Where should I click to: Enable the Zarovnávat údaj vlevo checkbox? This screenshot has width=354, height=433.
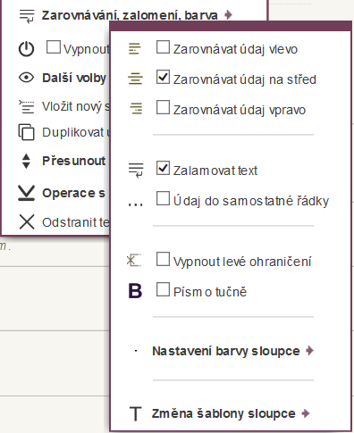(163, 47)
